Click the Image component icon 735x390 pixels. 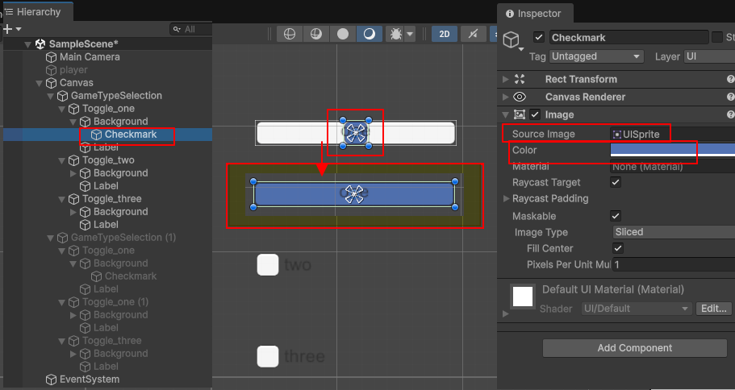pyautogui.click(x=520, y=115)
